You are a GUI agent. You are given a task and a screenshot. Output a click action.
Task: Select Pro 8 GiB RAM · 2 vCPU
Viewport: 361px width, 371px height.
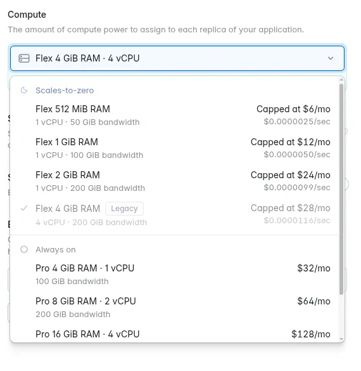[175, 308]
